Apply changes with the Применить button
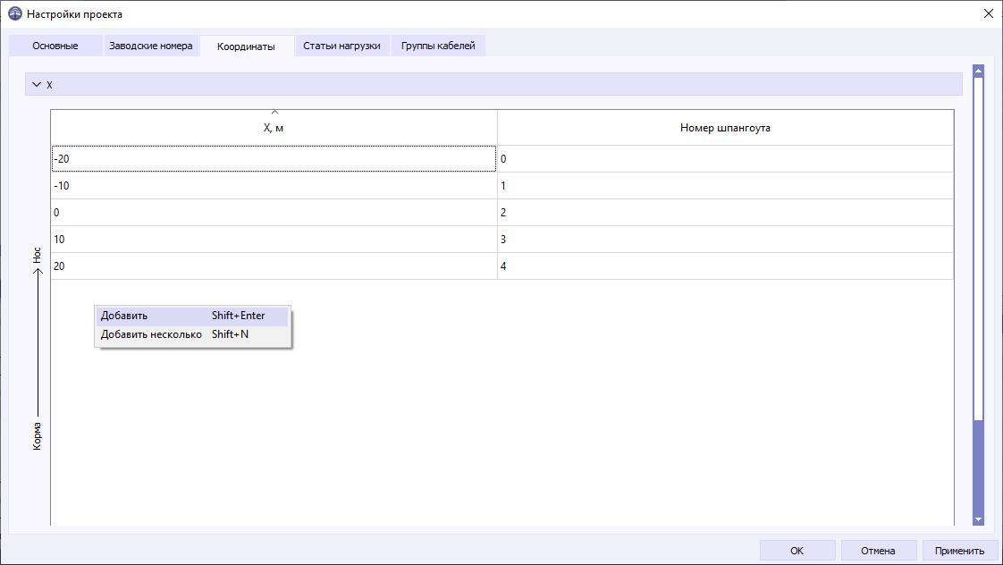 click(961, 550)
